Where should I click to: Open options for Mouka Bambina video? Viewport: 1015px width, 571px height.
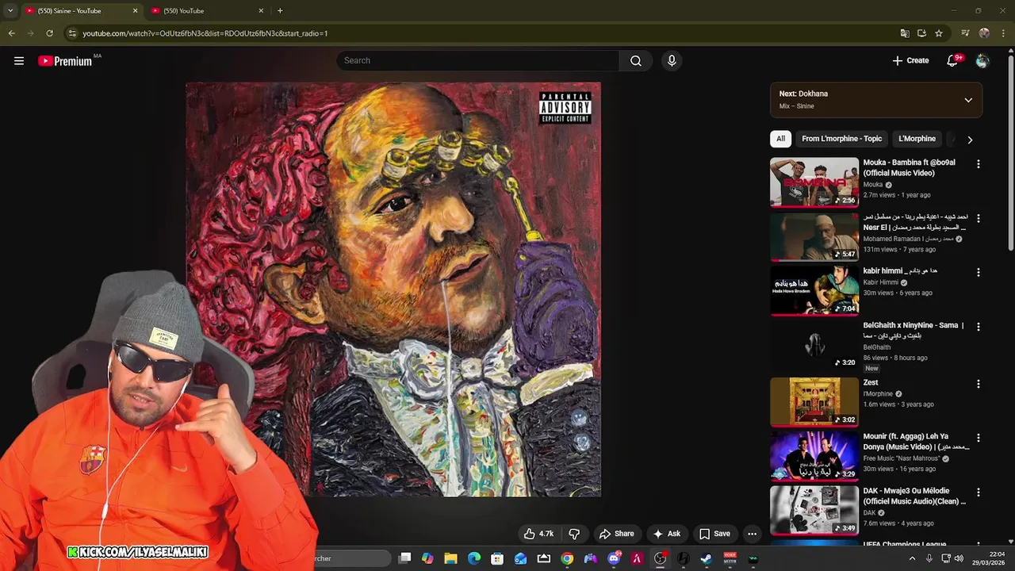click(978, 164)
